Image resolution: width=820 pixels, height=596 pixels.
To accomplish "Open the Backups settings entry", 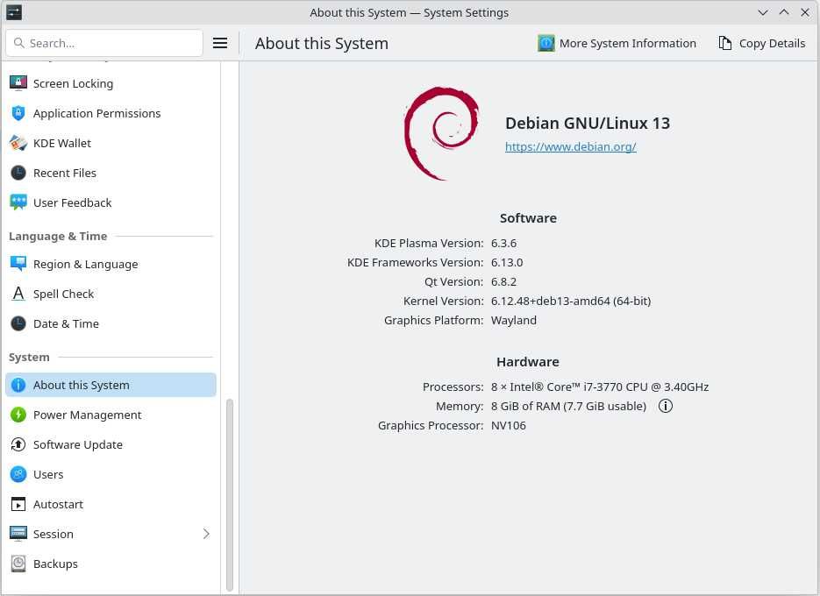I will (x=111, y=564).
